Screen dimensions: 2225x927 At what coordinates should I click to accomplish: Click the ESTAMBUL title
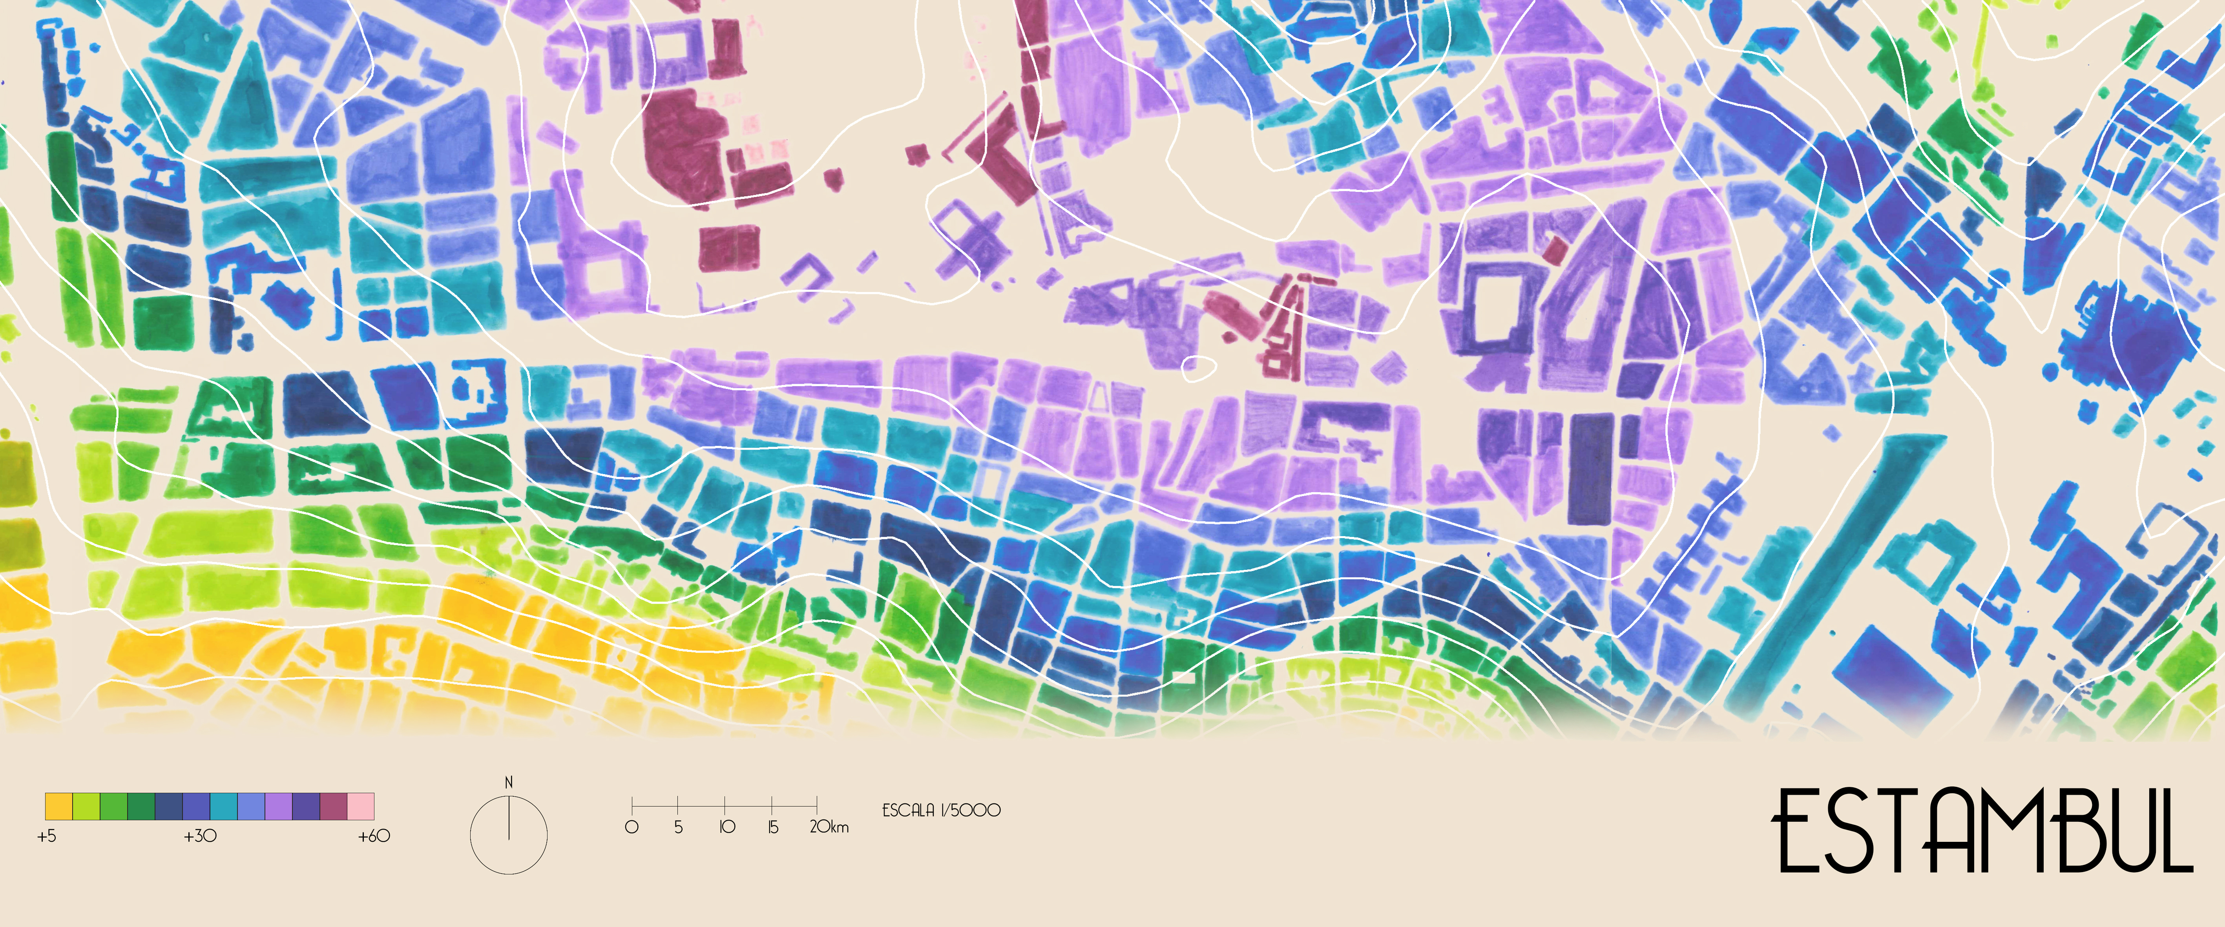tap(1983, 830)
